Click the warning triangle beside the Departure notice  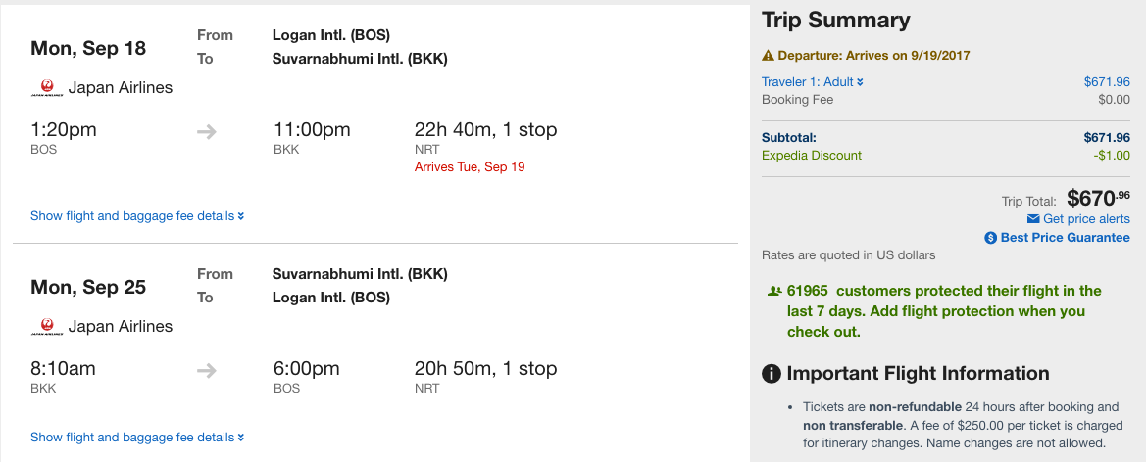coord(769,56)
